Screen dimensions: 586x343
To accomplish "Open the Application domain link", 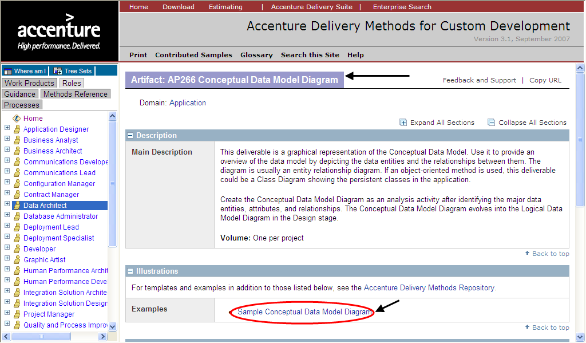I will tap(188, 103).
